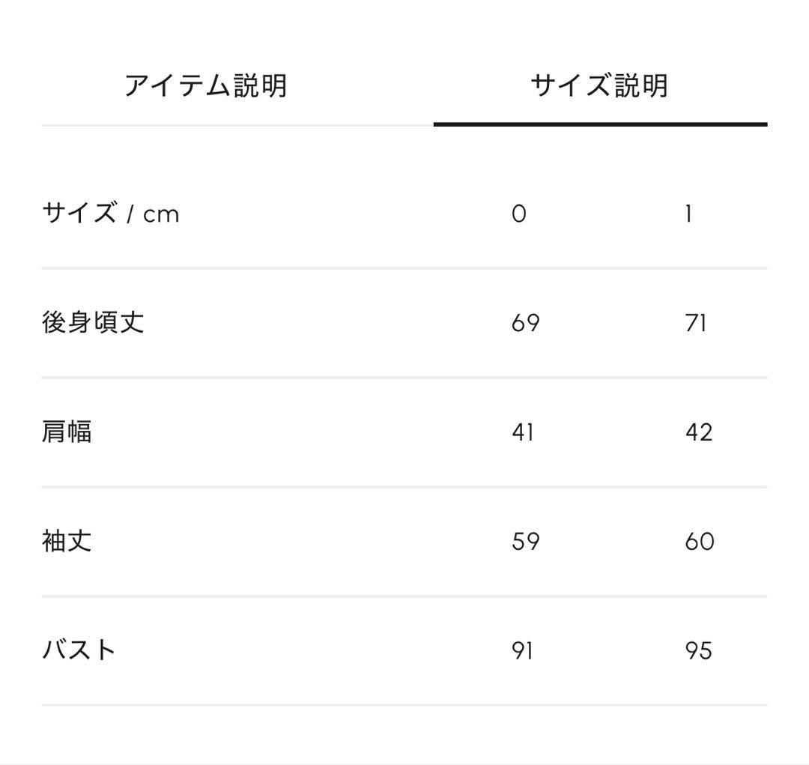Click the bottom table border line
809x765 pixels.
click(404, 705)
